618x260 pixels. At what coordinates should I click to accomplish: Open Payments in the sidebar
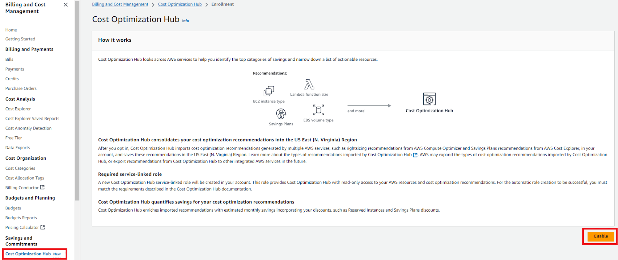[x=15, y=69]
